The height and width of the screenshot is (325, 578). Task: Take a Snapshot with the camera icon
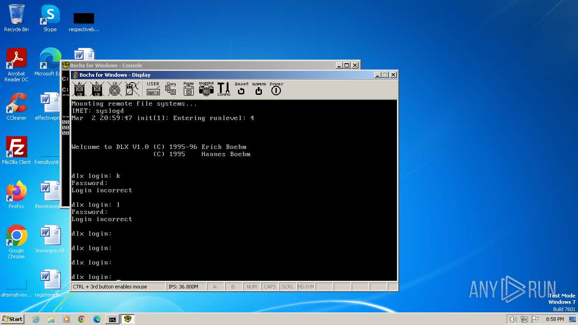(206, 89)
